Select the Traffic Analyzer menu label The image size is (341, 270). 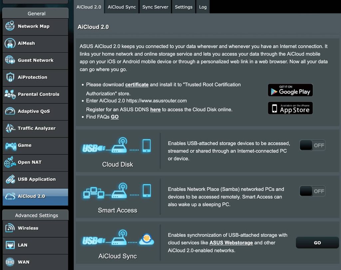[x=37, y=128]
